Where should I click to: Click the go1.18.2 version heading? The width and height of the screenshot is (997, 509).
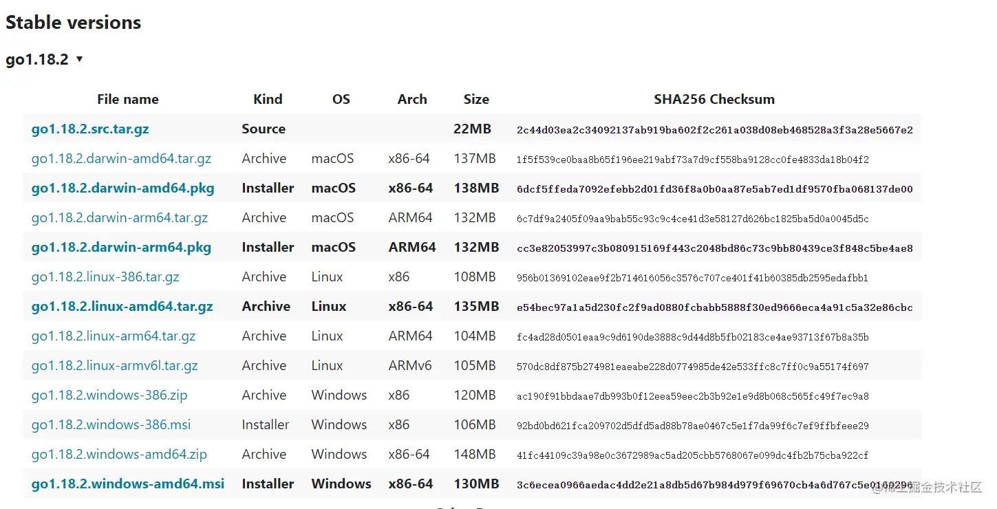[37, 59]
